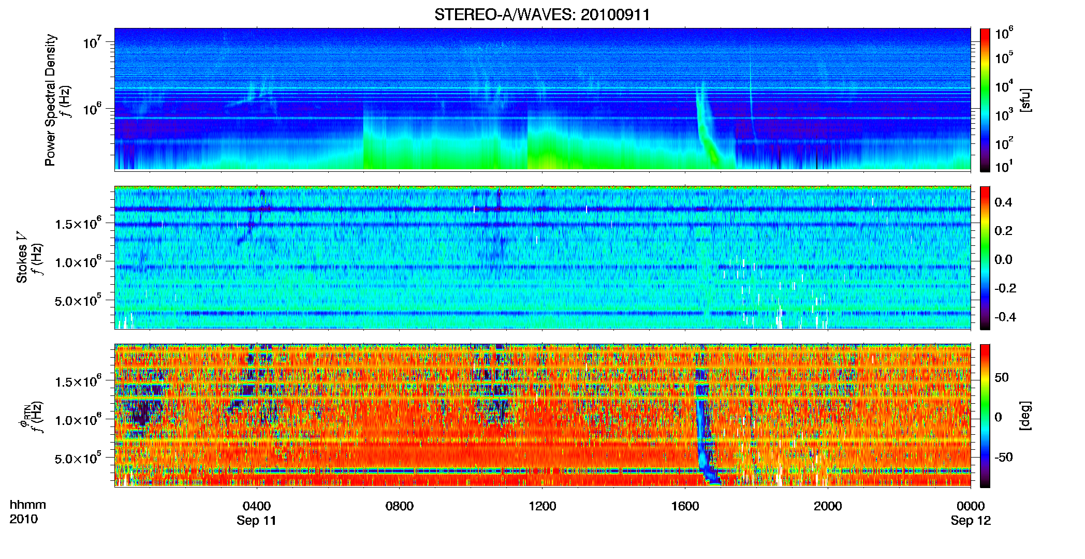Click the 0000 Sep 12 time label

click(971, 513)
